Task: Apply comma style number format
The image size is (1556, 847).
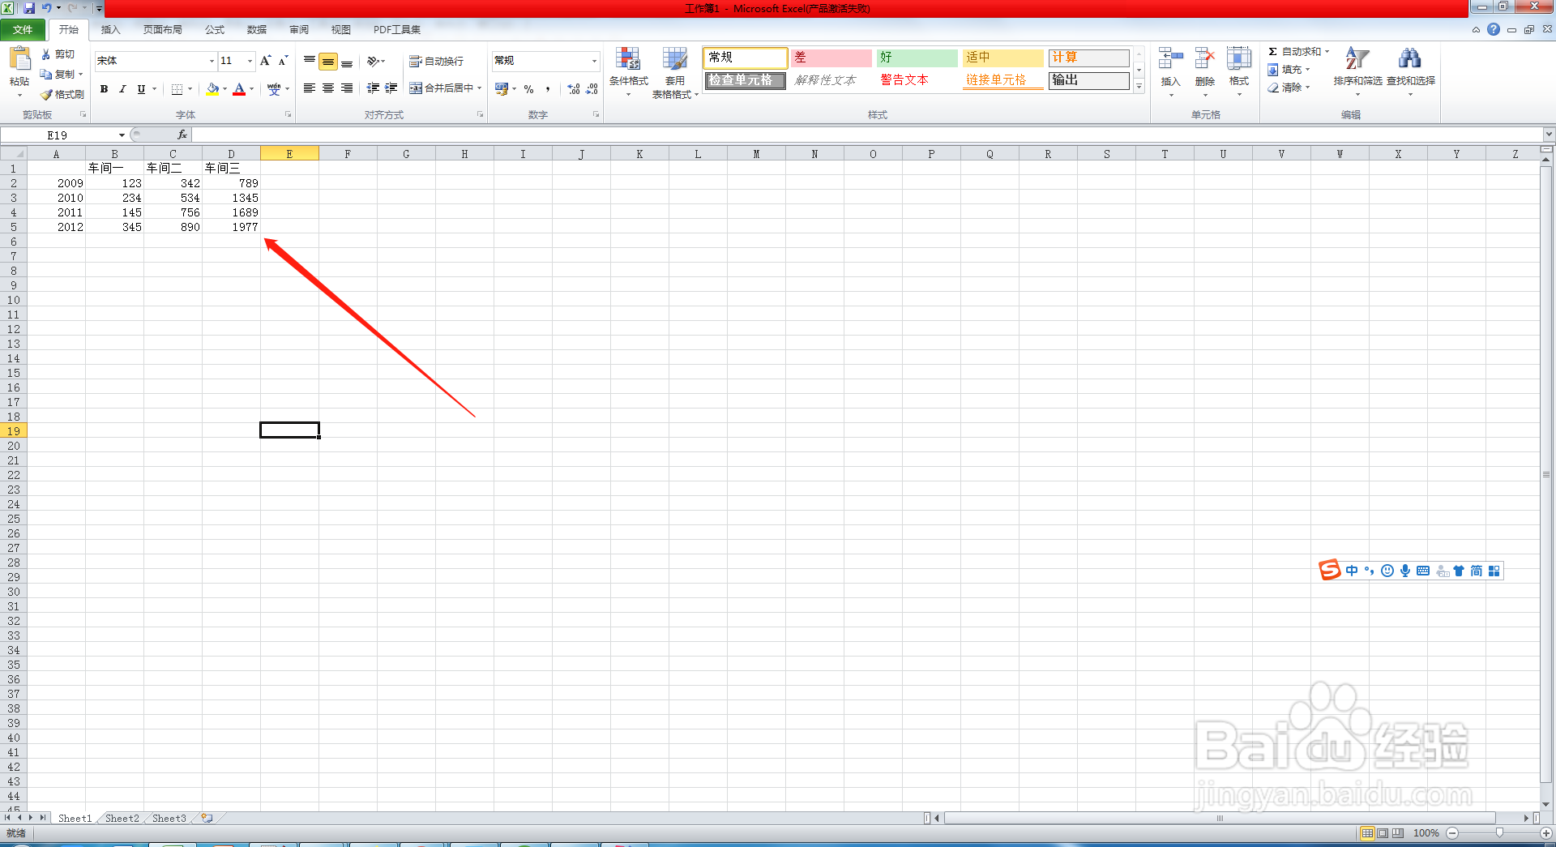Action: (549, 89)
